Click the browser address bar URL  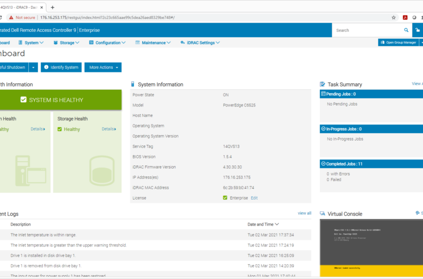click(x=107, y=17)
